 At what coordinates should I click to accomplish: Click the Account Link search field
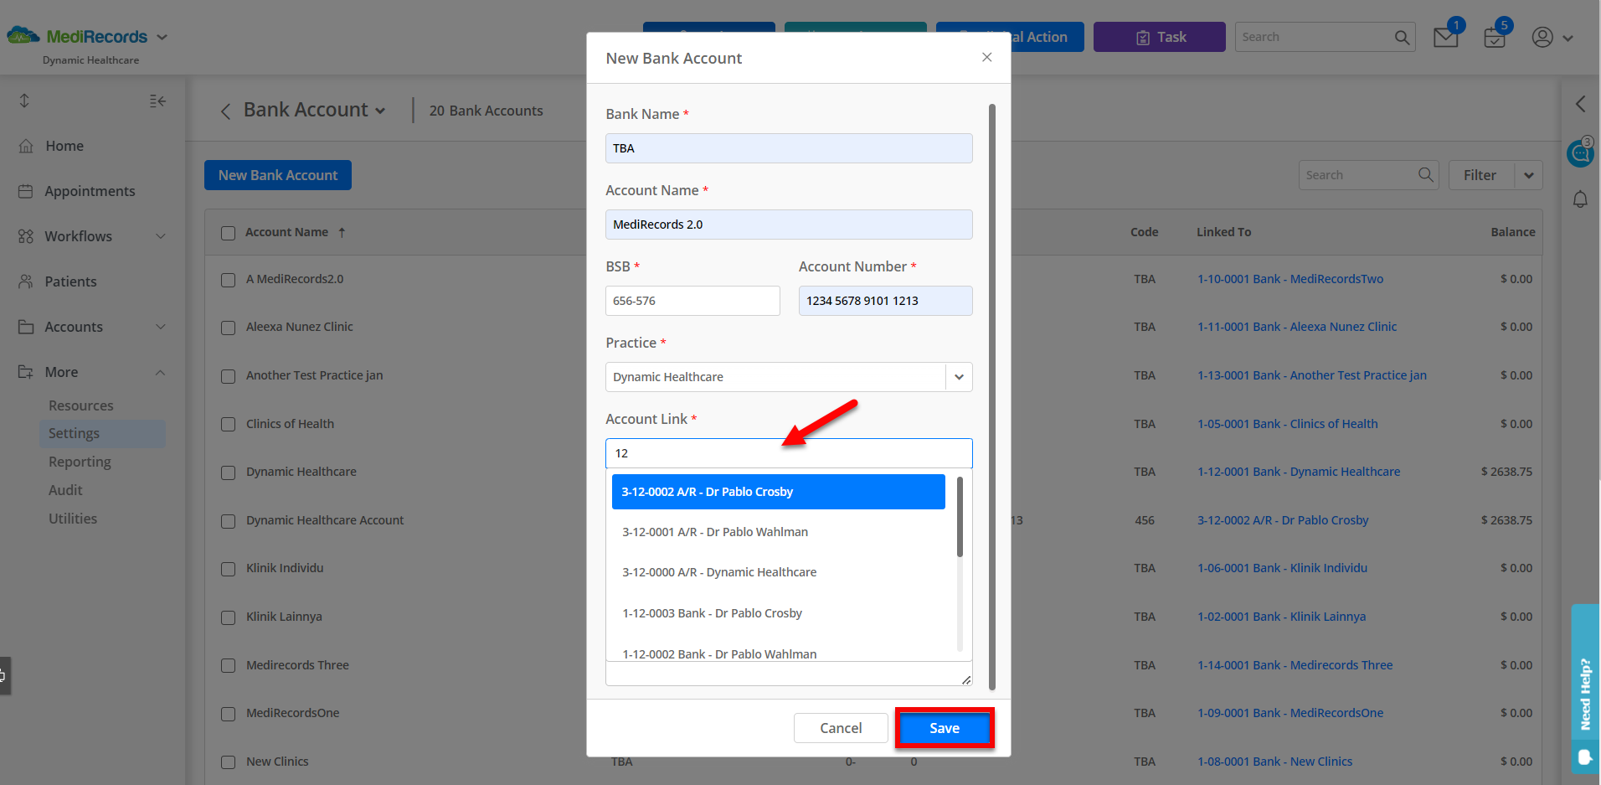(789, 453)
